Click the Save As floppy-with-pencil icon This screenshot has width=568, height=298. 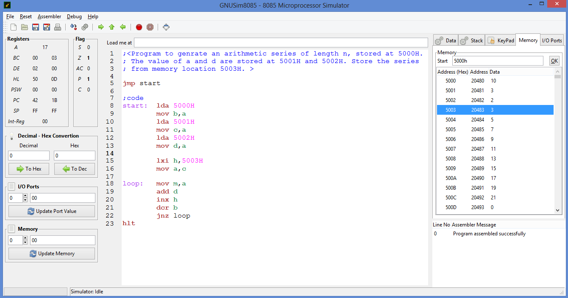[47, 27]
